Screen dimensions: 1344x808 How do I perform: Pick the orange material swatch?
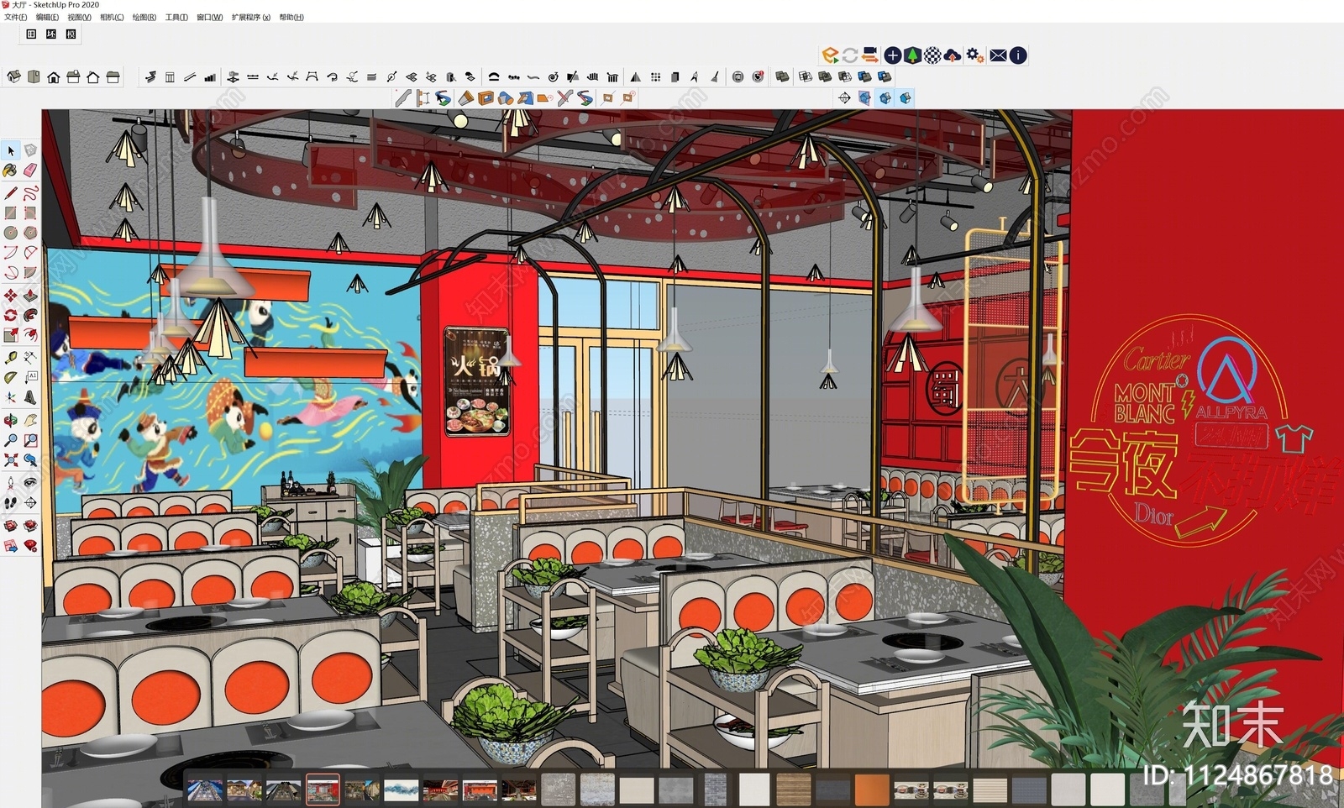[x=872, y=790]
